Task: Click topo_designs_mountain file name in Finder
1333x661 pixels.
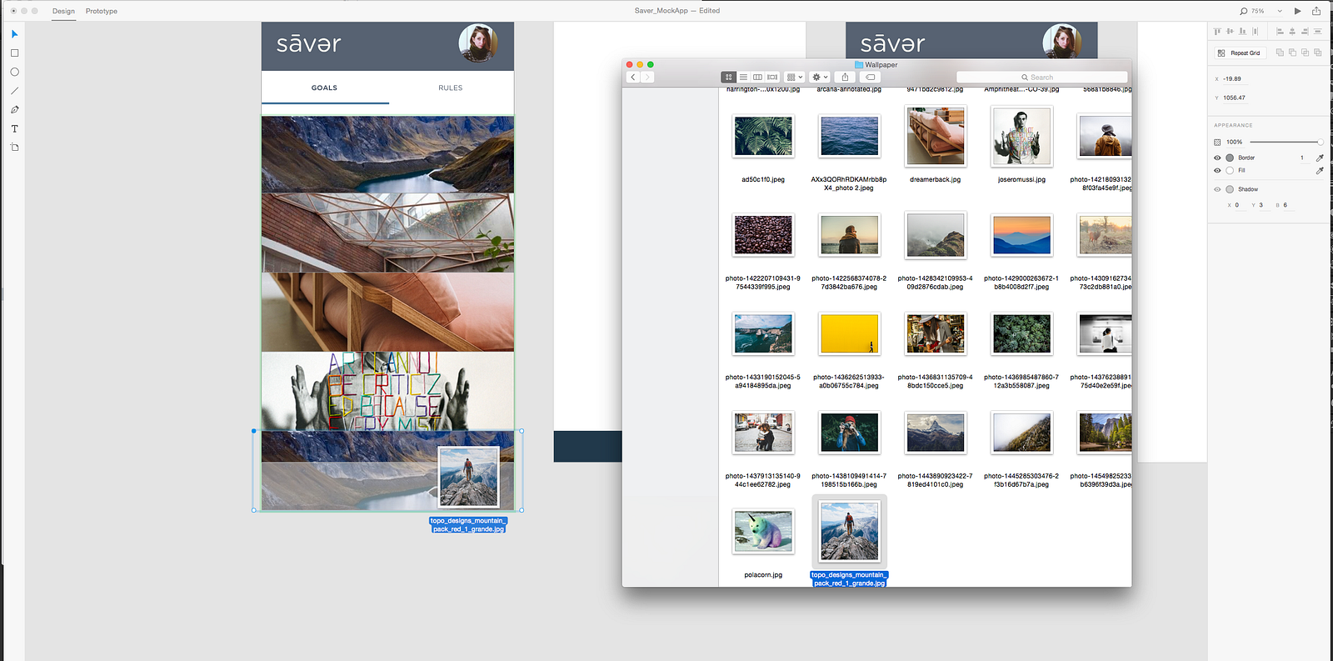Action: tap(849, 578)
